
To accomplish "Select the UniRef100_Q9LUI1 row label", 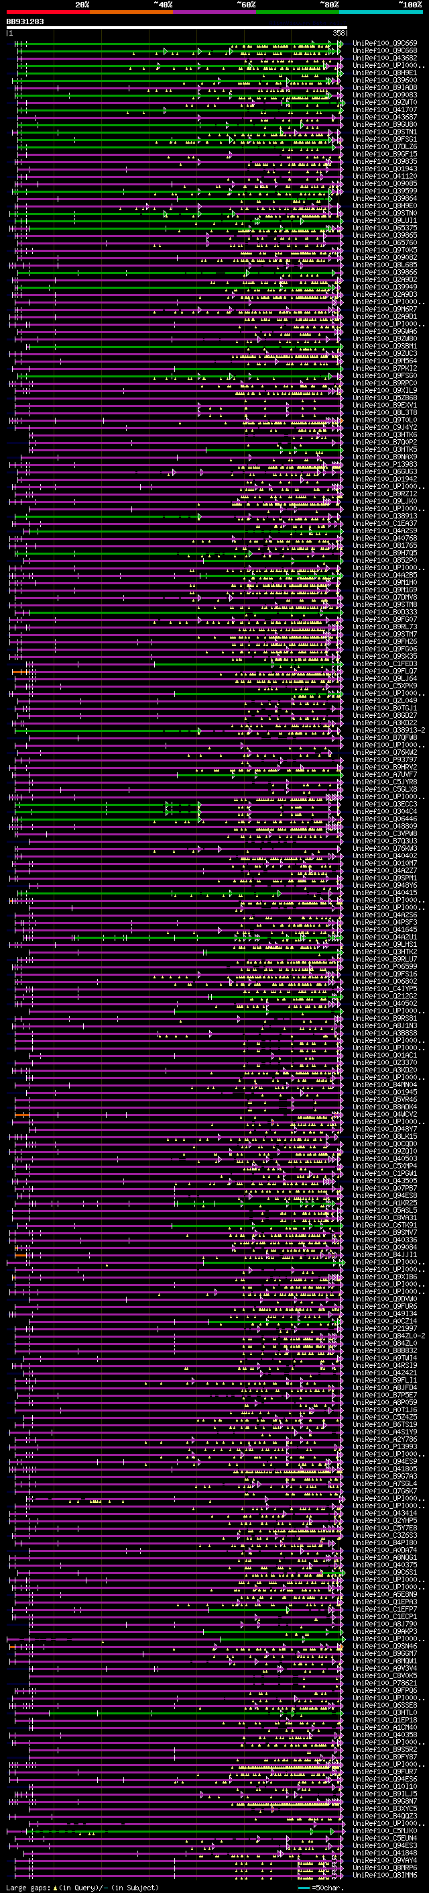I will click(385, 220).
